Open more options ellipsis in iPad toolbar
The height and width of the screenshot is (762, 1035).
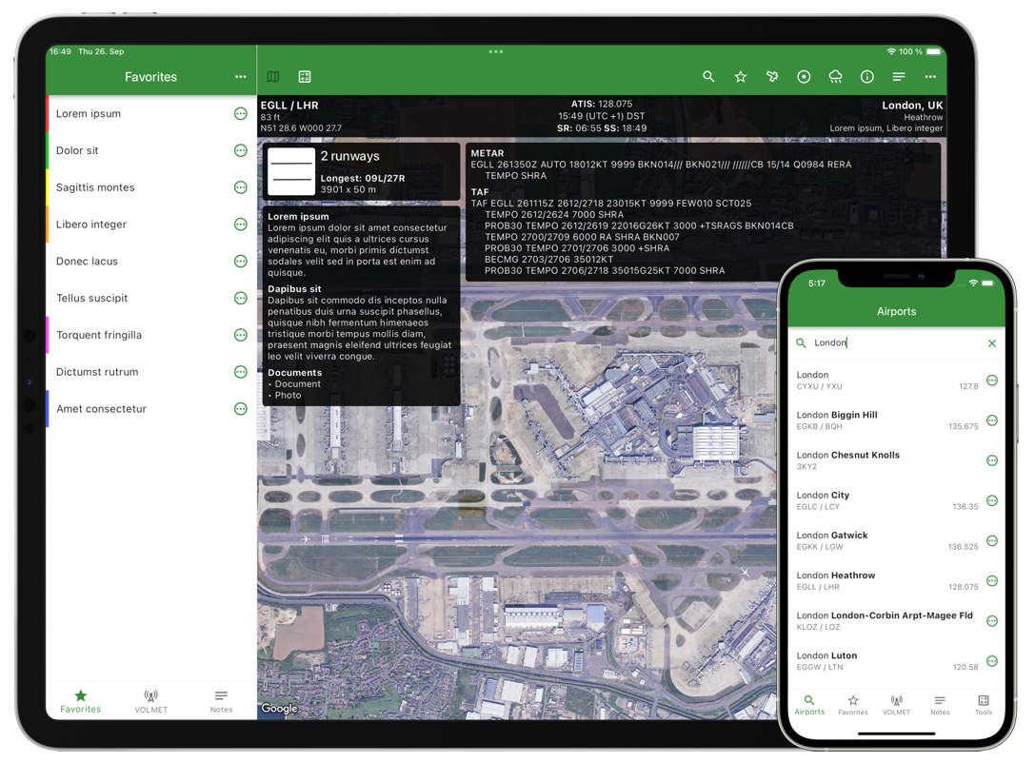[930, 76]
